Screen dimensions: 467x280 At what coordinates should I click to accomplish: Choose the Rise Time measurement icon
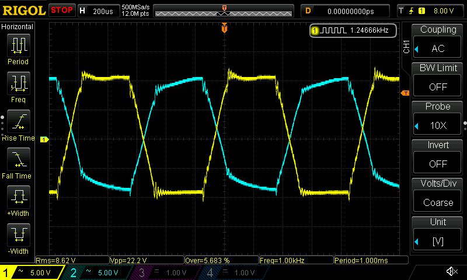(18, 121)
